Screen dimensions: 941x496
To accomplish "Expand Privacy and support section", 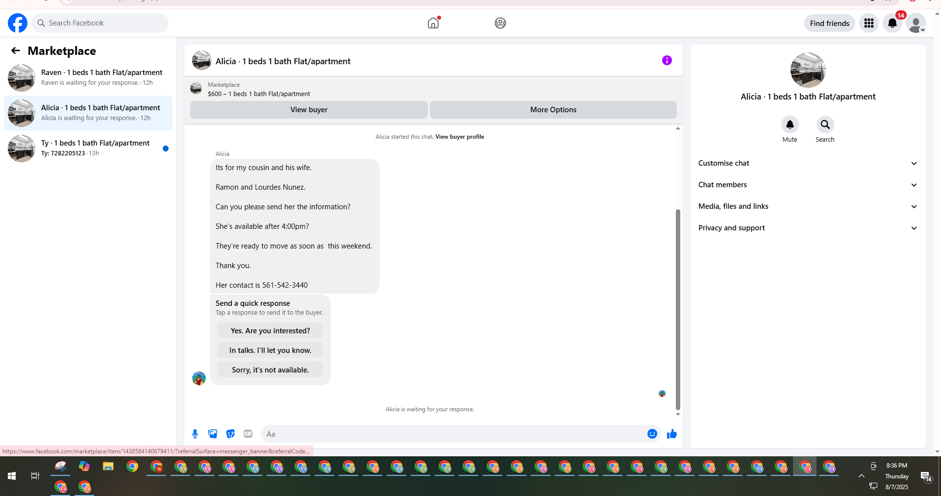I will [x=808, y=228].
